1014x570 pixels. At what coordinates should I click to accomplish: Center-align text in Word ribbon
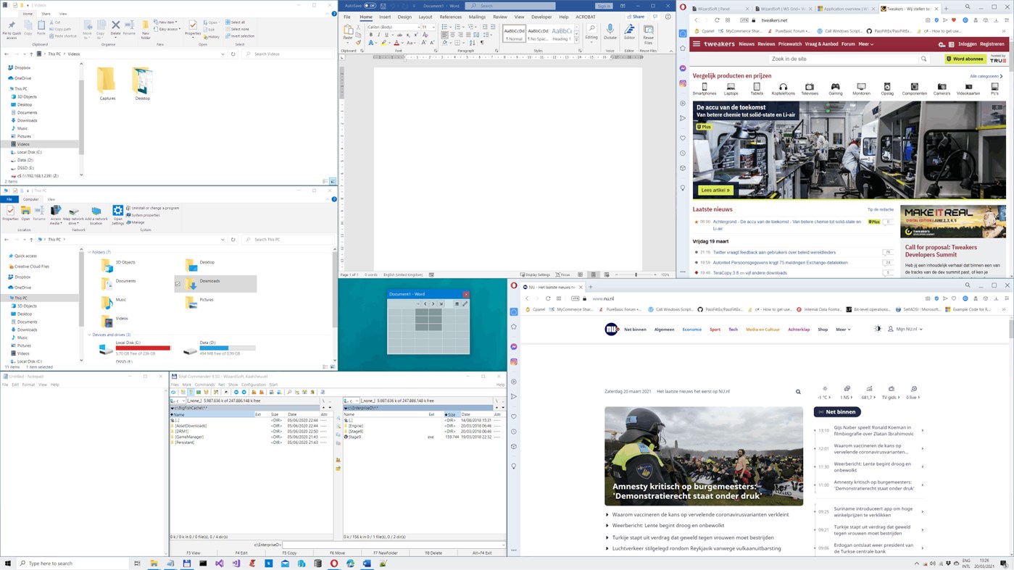453,35
